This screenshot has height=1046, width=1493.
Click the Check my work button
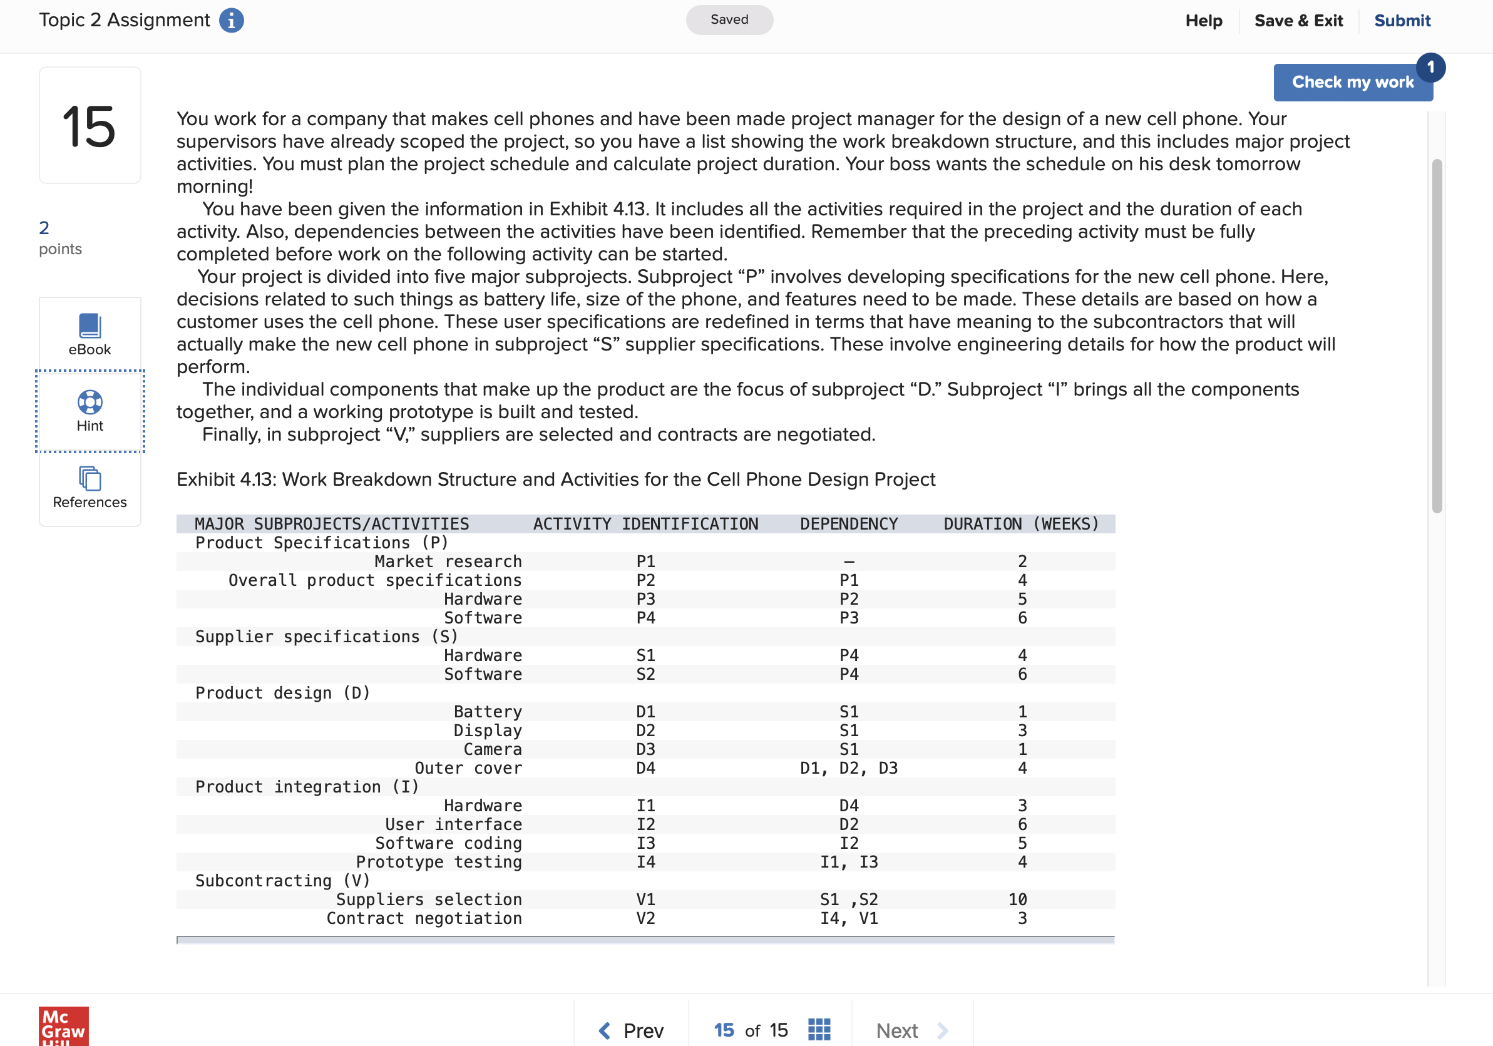point(1353,81)
